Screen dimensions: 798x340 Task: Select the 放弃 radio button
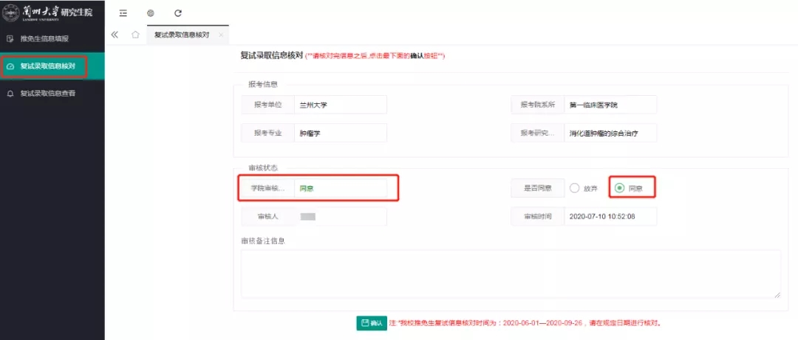pos(575,188)
